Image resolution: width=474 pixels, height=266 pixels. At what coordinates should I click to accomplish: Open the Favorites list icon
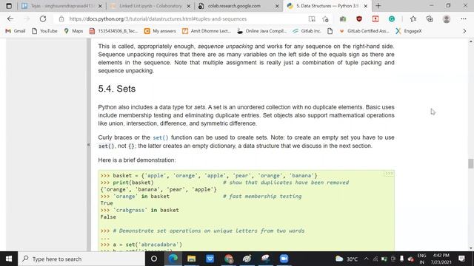tap(413, 18)
